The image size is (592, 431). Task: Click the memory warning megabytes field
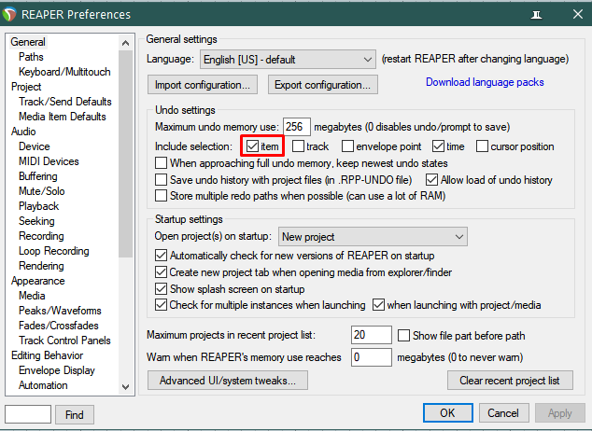pyautogui.click(x=371, y=357)
